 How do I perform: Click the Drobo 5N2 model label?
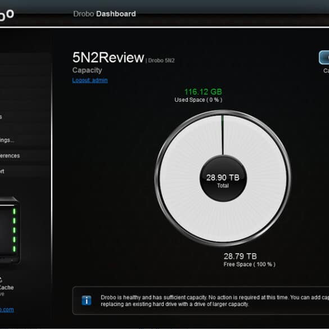click(161, 60)
